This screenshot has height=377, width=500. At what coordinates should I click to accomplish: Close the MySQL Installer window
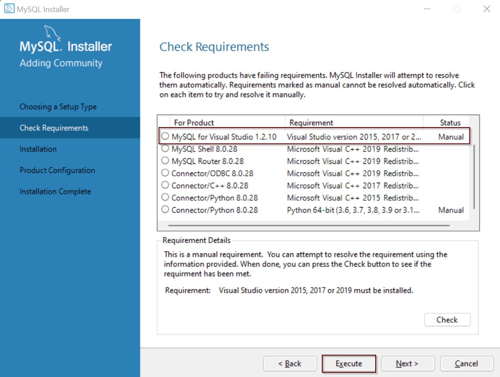(x=487, y=9)
